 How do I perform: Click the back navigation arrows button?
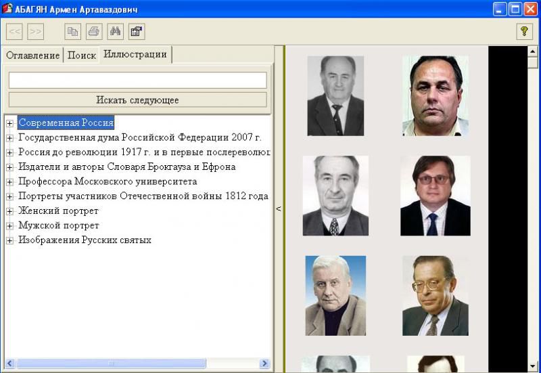(x=14, y=31)
